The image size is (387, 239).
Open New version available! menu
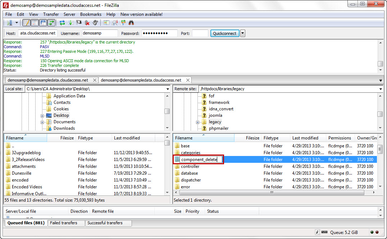141,14
